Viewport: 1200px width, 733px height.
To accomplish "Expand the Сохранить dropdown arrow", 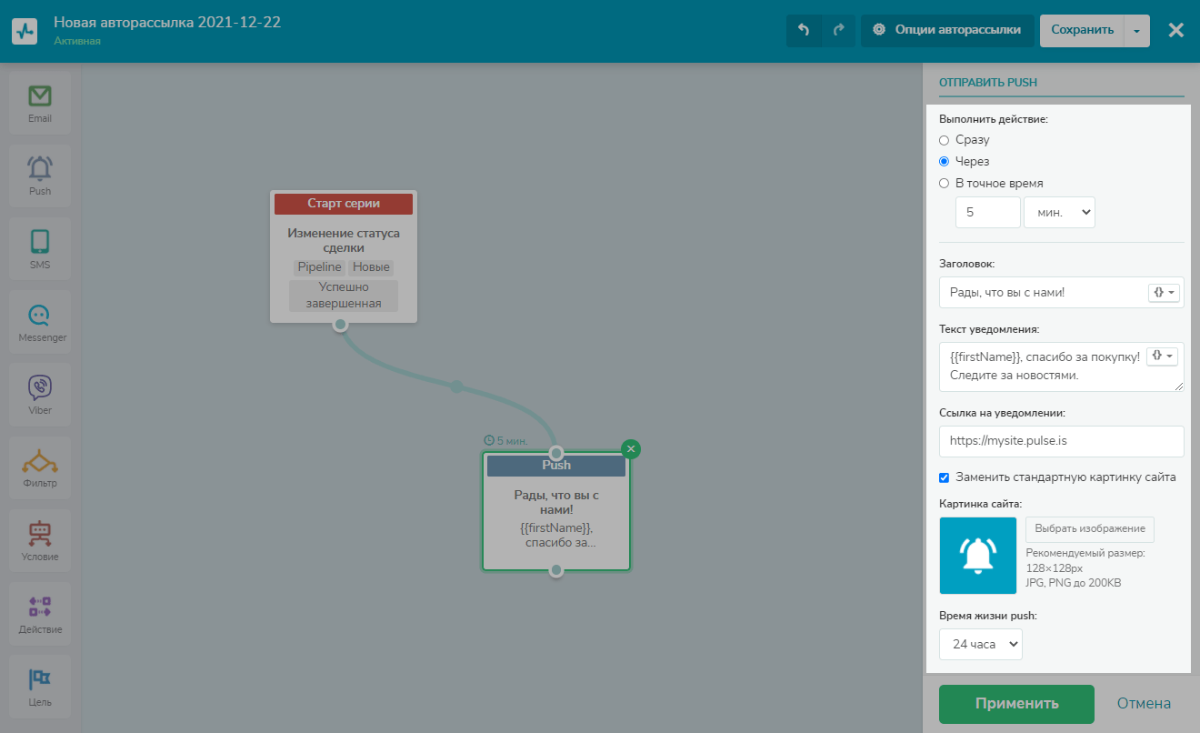I will click(1136, 30).
